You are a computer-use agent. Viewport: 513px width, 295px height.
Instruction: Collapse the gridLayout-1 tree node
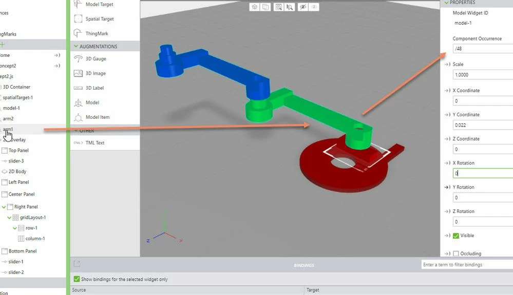9,217
